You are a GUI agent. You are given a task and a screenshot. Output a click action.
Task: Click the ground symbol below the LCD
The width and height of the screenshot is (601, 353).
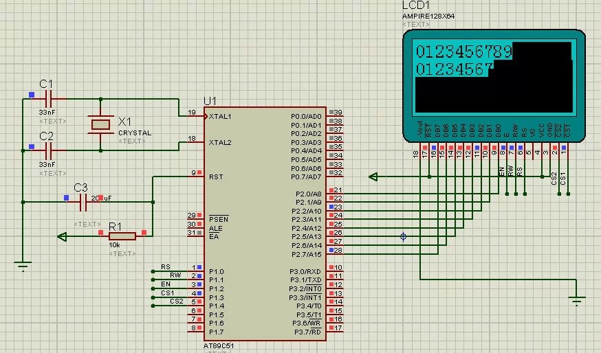[578, 299]
